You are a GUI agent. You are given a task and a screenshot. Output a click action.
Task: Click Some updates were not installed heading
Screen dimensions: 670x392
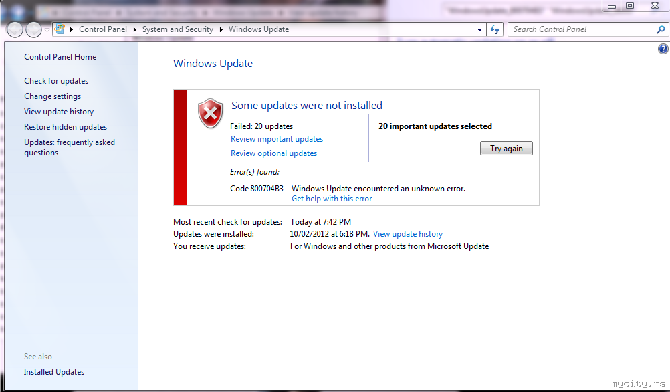307,106
